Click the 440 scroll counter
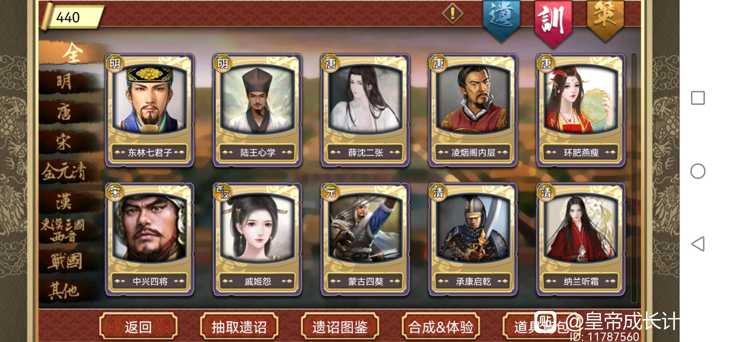 (72, 17)
